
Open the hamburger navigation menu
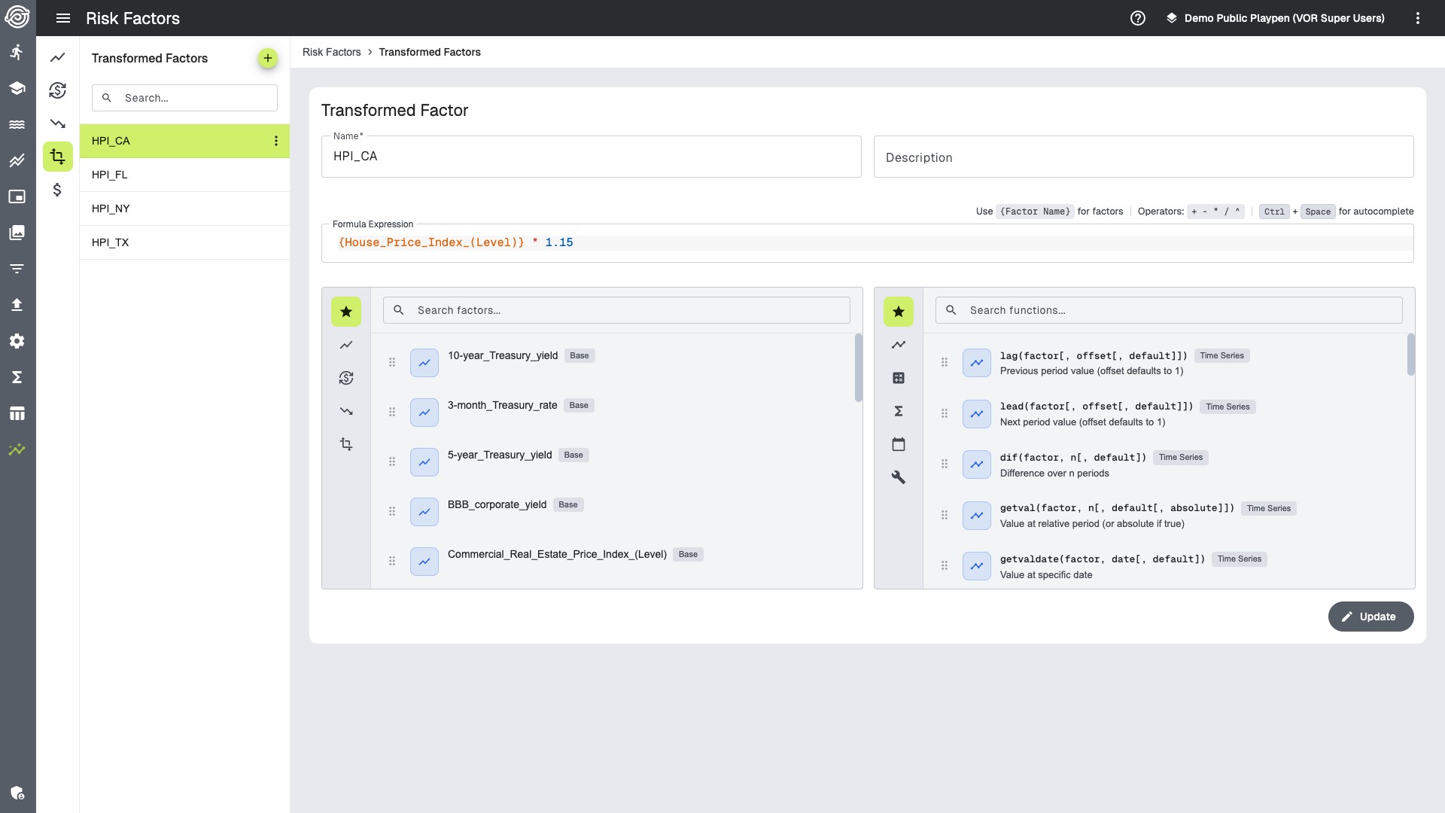tap(63, 18)
